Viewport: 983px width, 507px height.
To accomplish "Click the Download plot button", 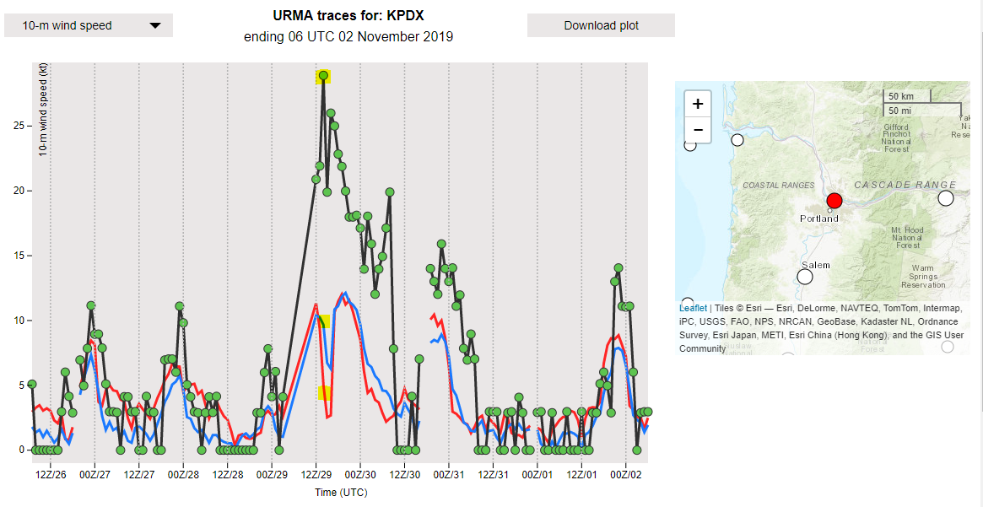I will coord(601,25).
